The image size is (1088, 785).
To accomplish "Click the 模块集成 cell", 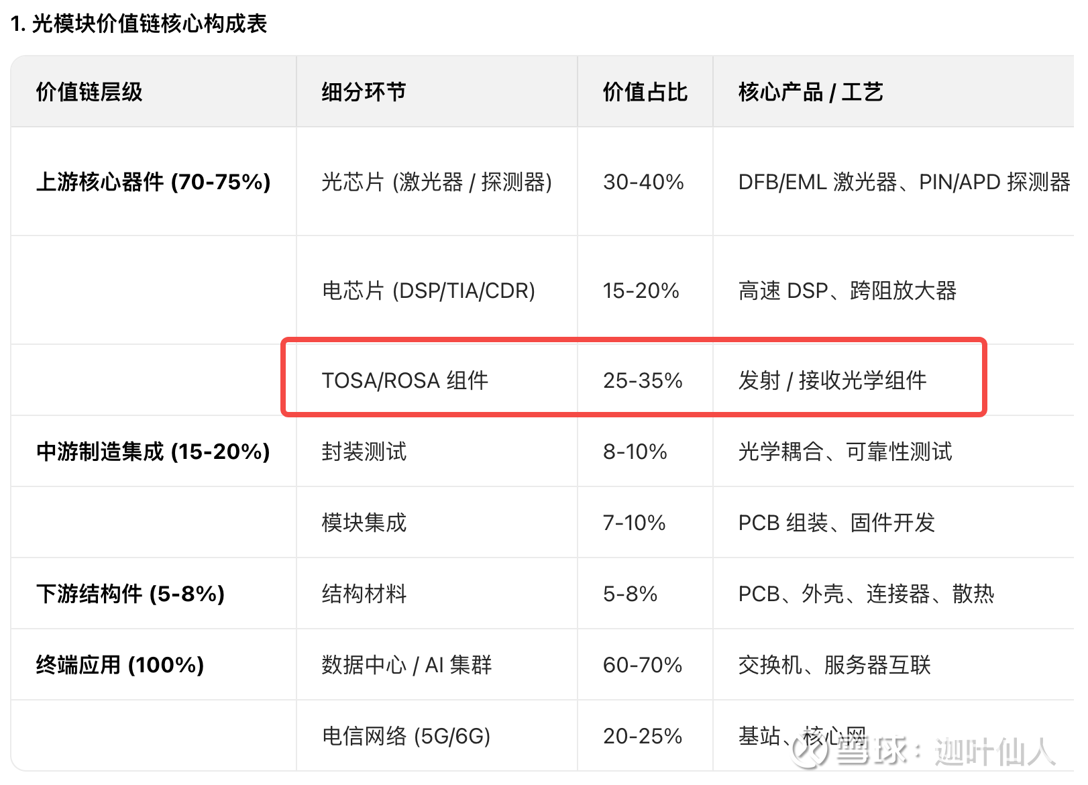I will [364, 523].
